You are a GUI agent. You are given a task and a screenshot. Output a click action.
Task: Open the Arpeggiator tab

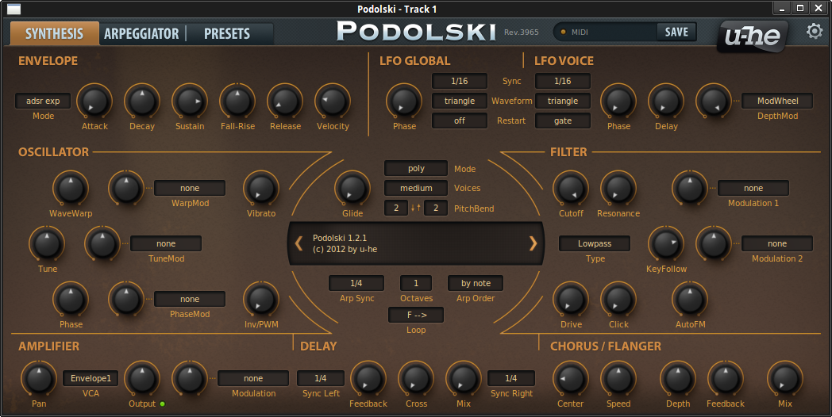(141, 33)
